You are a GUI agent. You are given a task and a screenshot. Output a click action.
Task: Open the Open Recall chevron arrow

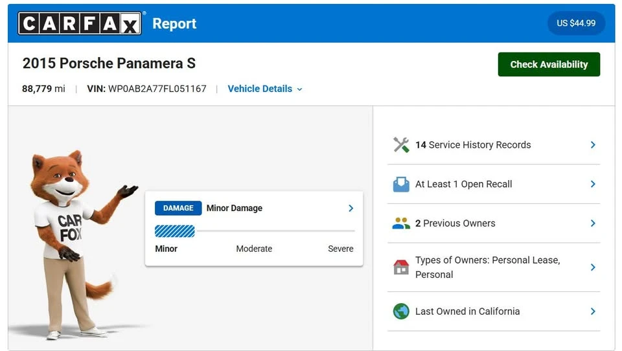[x=593, y=184]
